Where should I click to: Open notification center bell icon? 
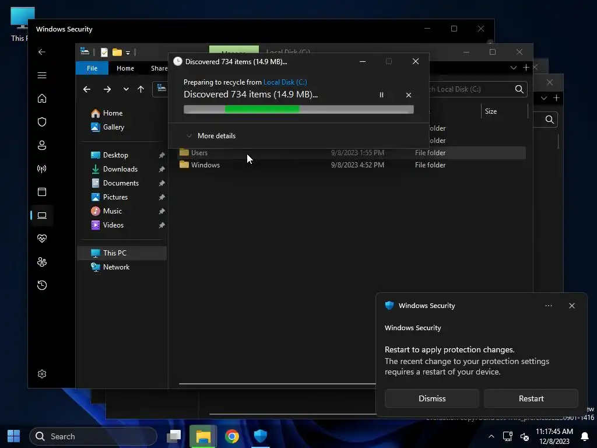click(x=584, y=436)
